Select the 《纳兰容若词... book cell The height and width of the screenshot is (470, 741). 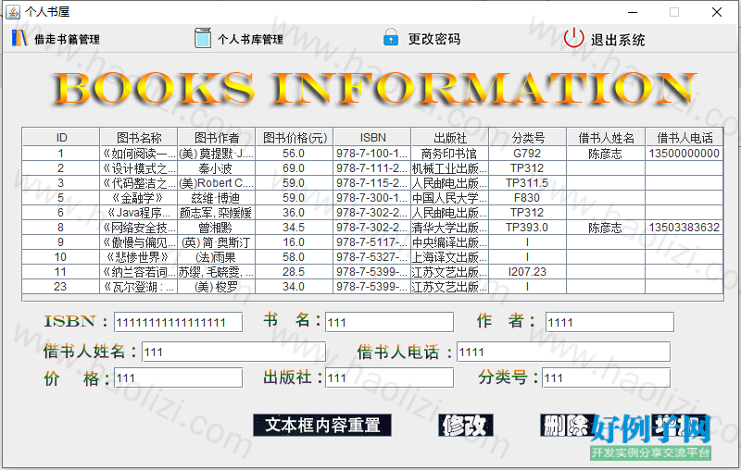[138, 272]
